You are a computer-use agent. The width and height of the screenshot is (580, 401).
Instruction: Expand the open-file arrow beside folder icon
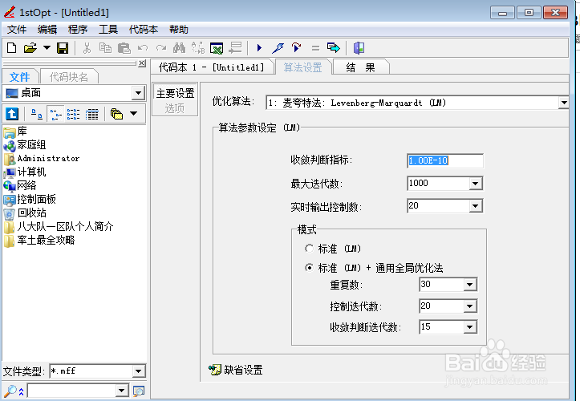[47, 48]
